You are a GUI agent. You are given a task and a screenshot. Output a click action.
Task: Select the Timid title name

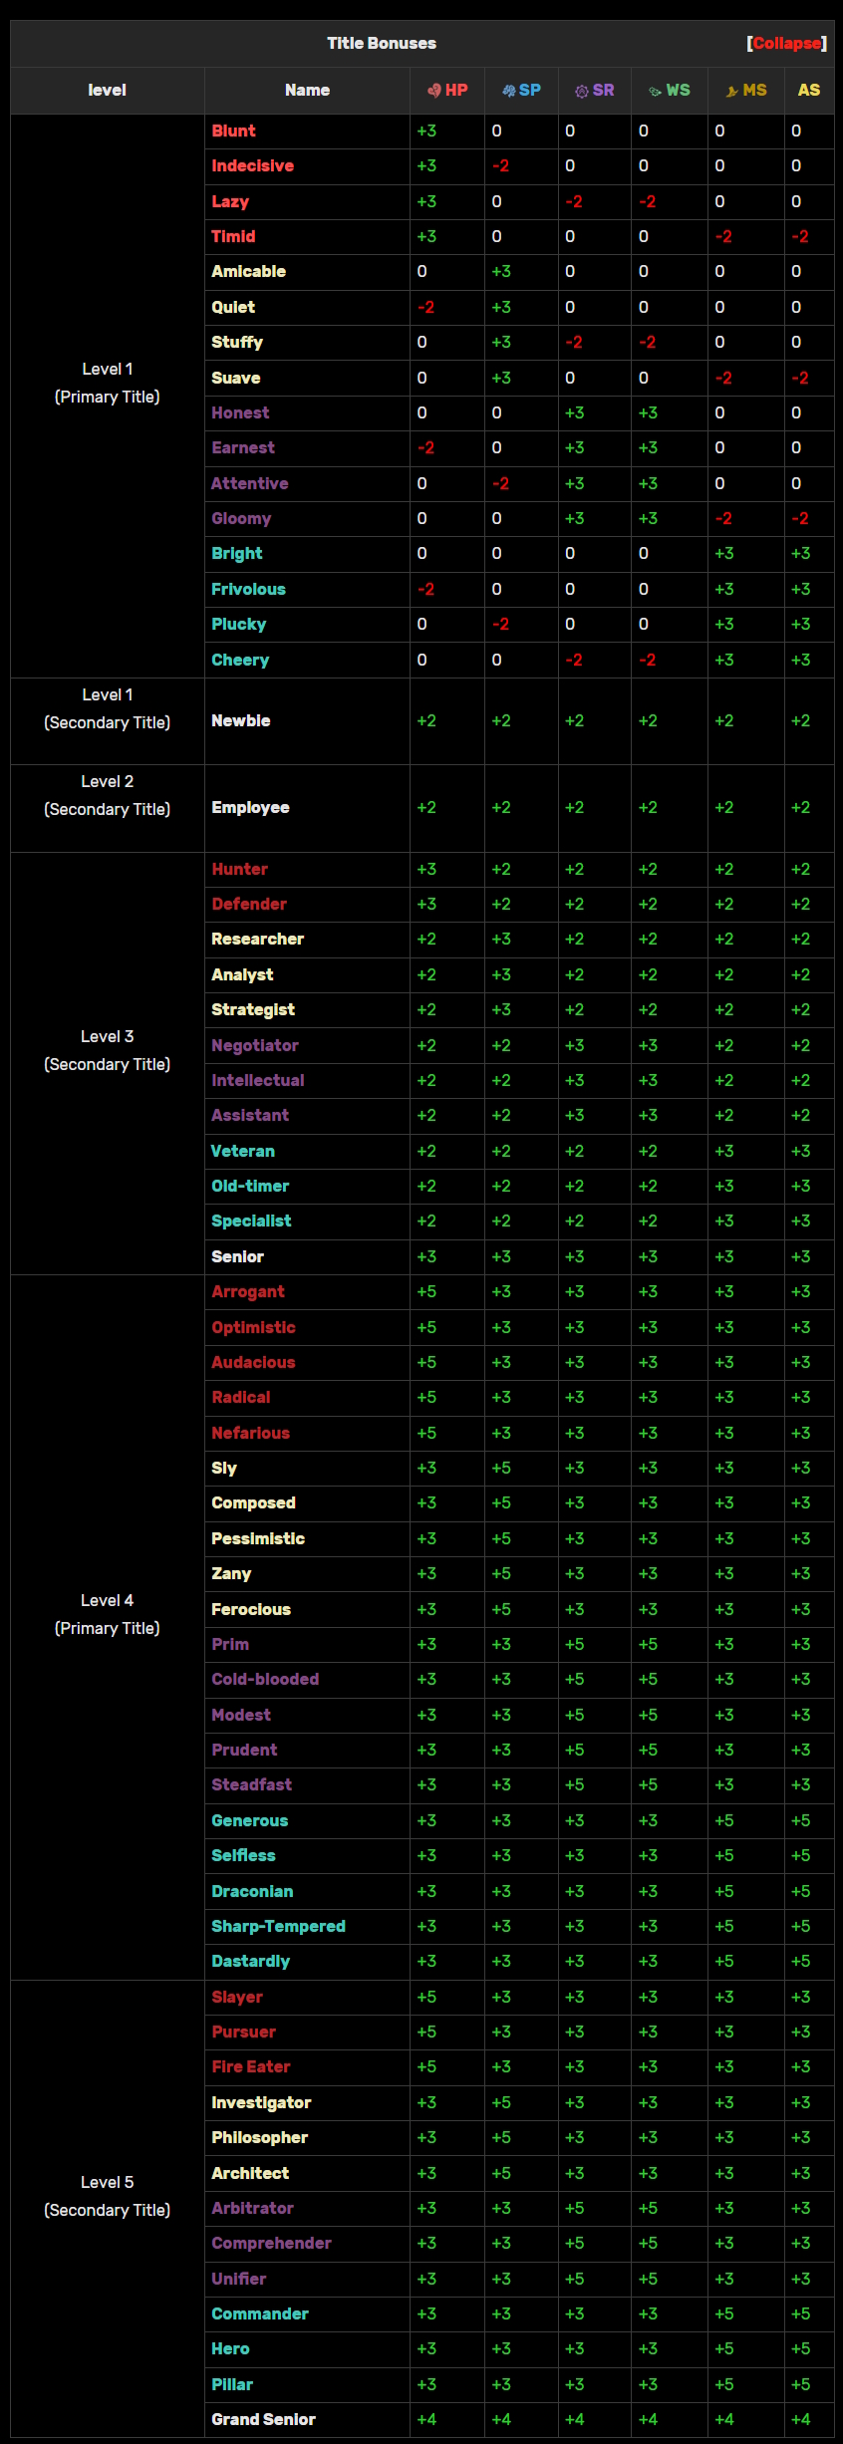tap(233, 237)
